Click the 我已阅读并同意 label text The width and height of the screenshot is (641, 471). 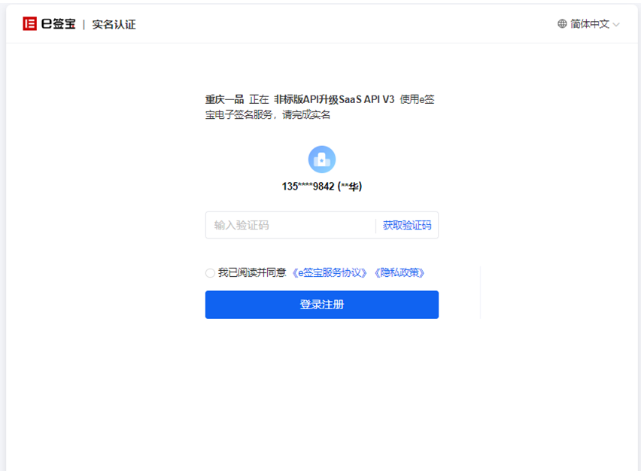pos(252,272)
